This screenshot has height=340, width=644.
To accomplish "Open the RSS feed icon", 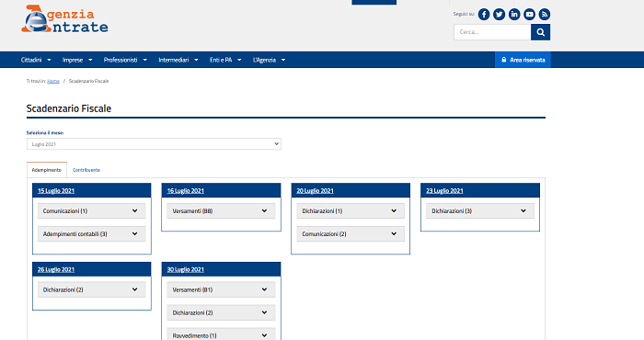I will 545,15.
